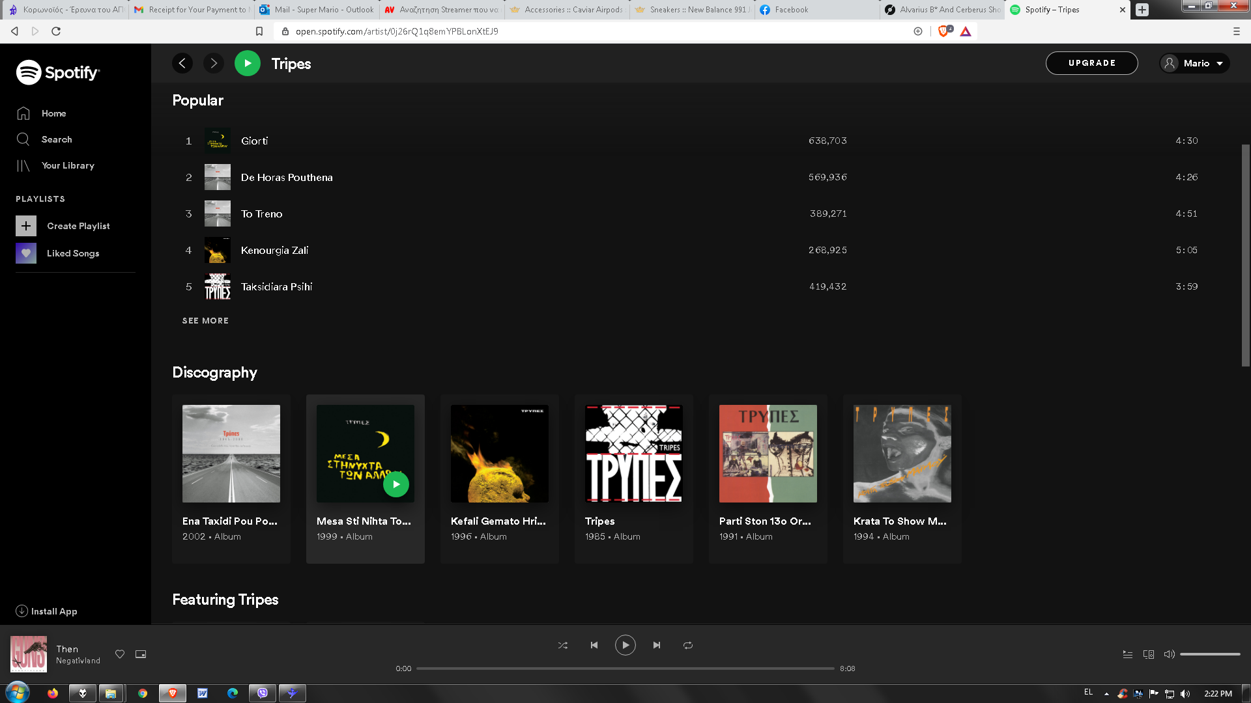Image resolution: width=1251 pixels, height=703 pixels.
Task: Click the system tray volume icon
Action: coord(1185,693)
